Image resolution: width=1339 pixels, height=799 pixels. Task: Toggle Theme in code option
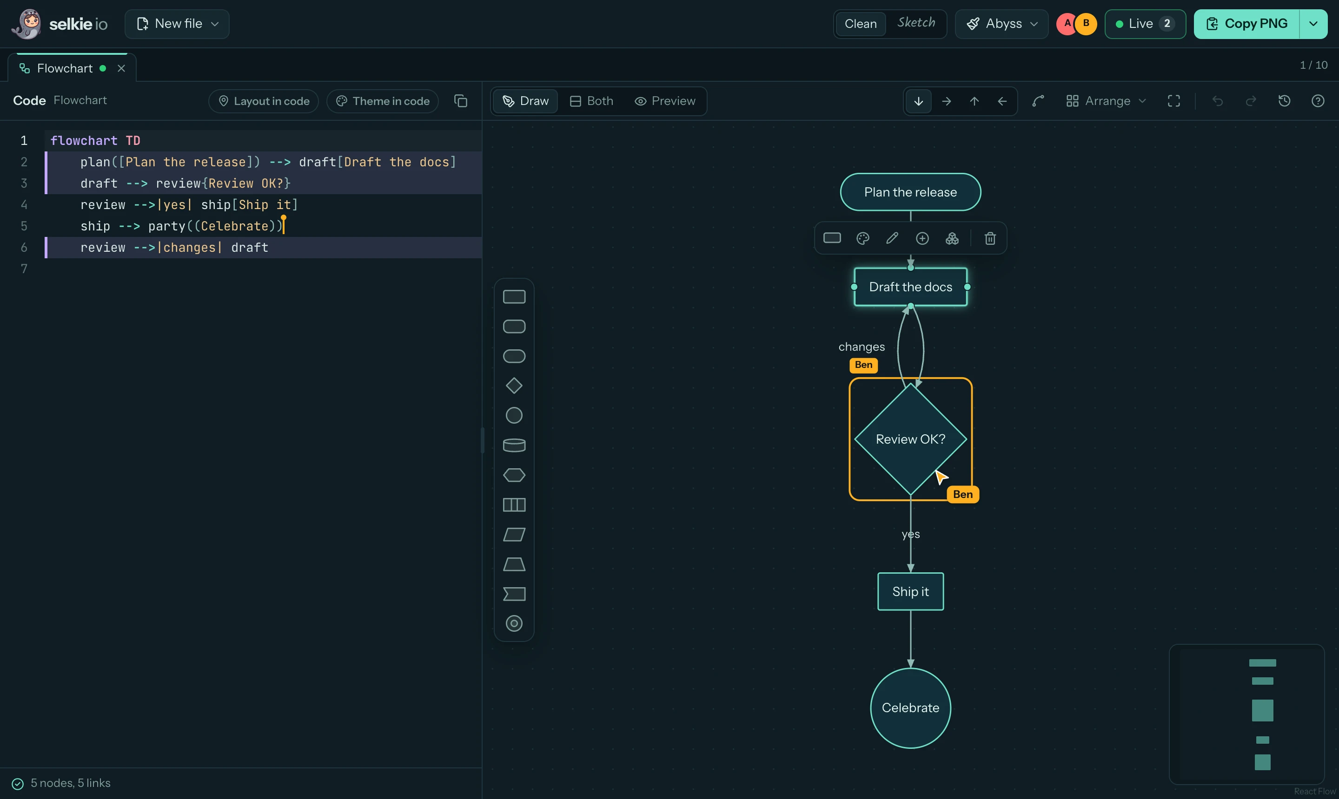383,101
